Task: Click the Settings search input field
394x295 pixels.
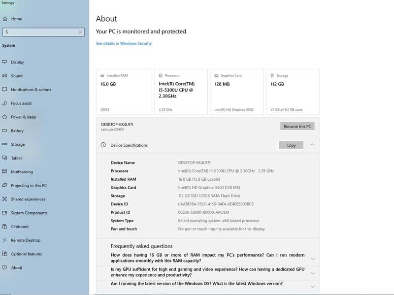Action: pos(43,32)
